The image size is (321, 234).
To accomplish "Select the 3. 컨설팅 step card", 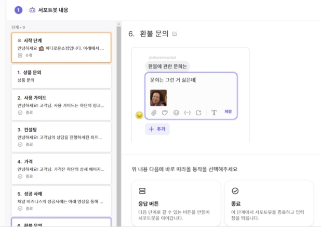I will (x=61, y=137).
